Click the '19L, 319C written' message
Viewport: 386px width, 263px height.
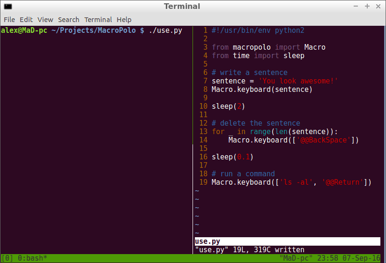point(268,250)
